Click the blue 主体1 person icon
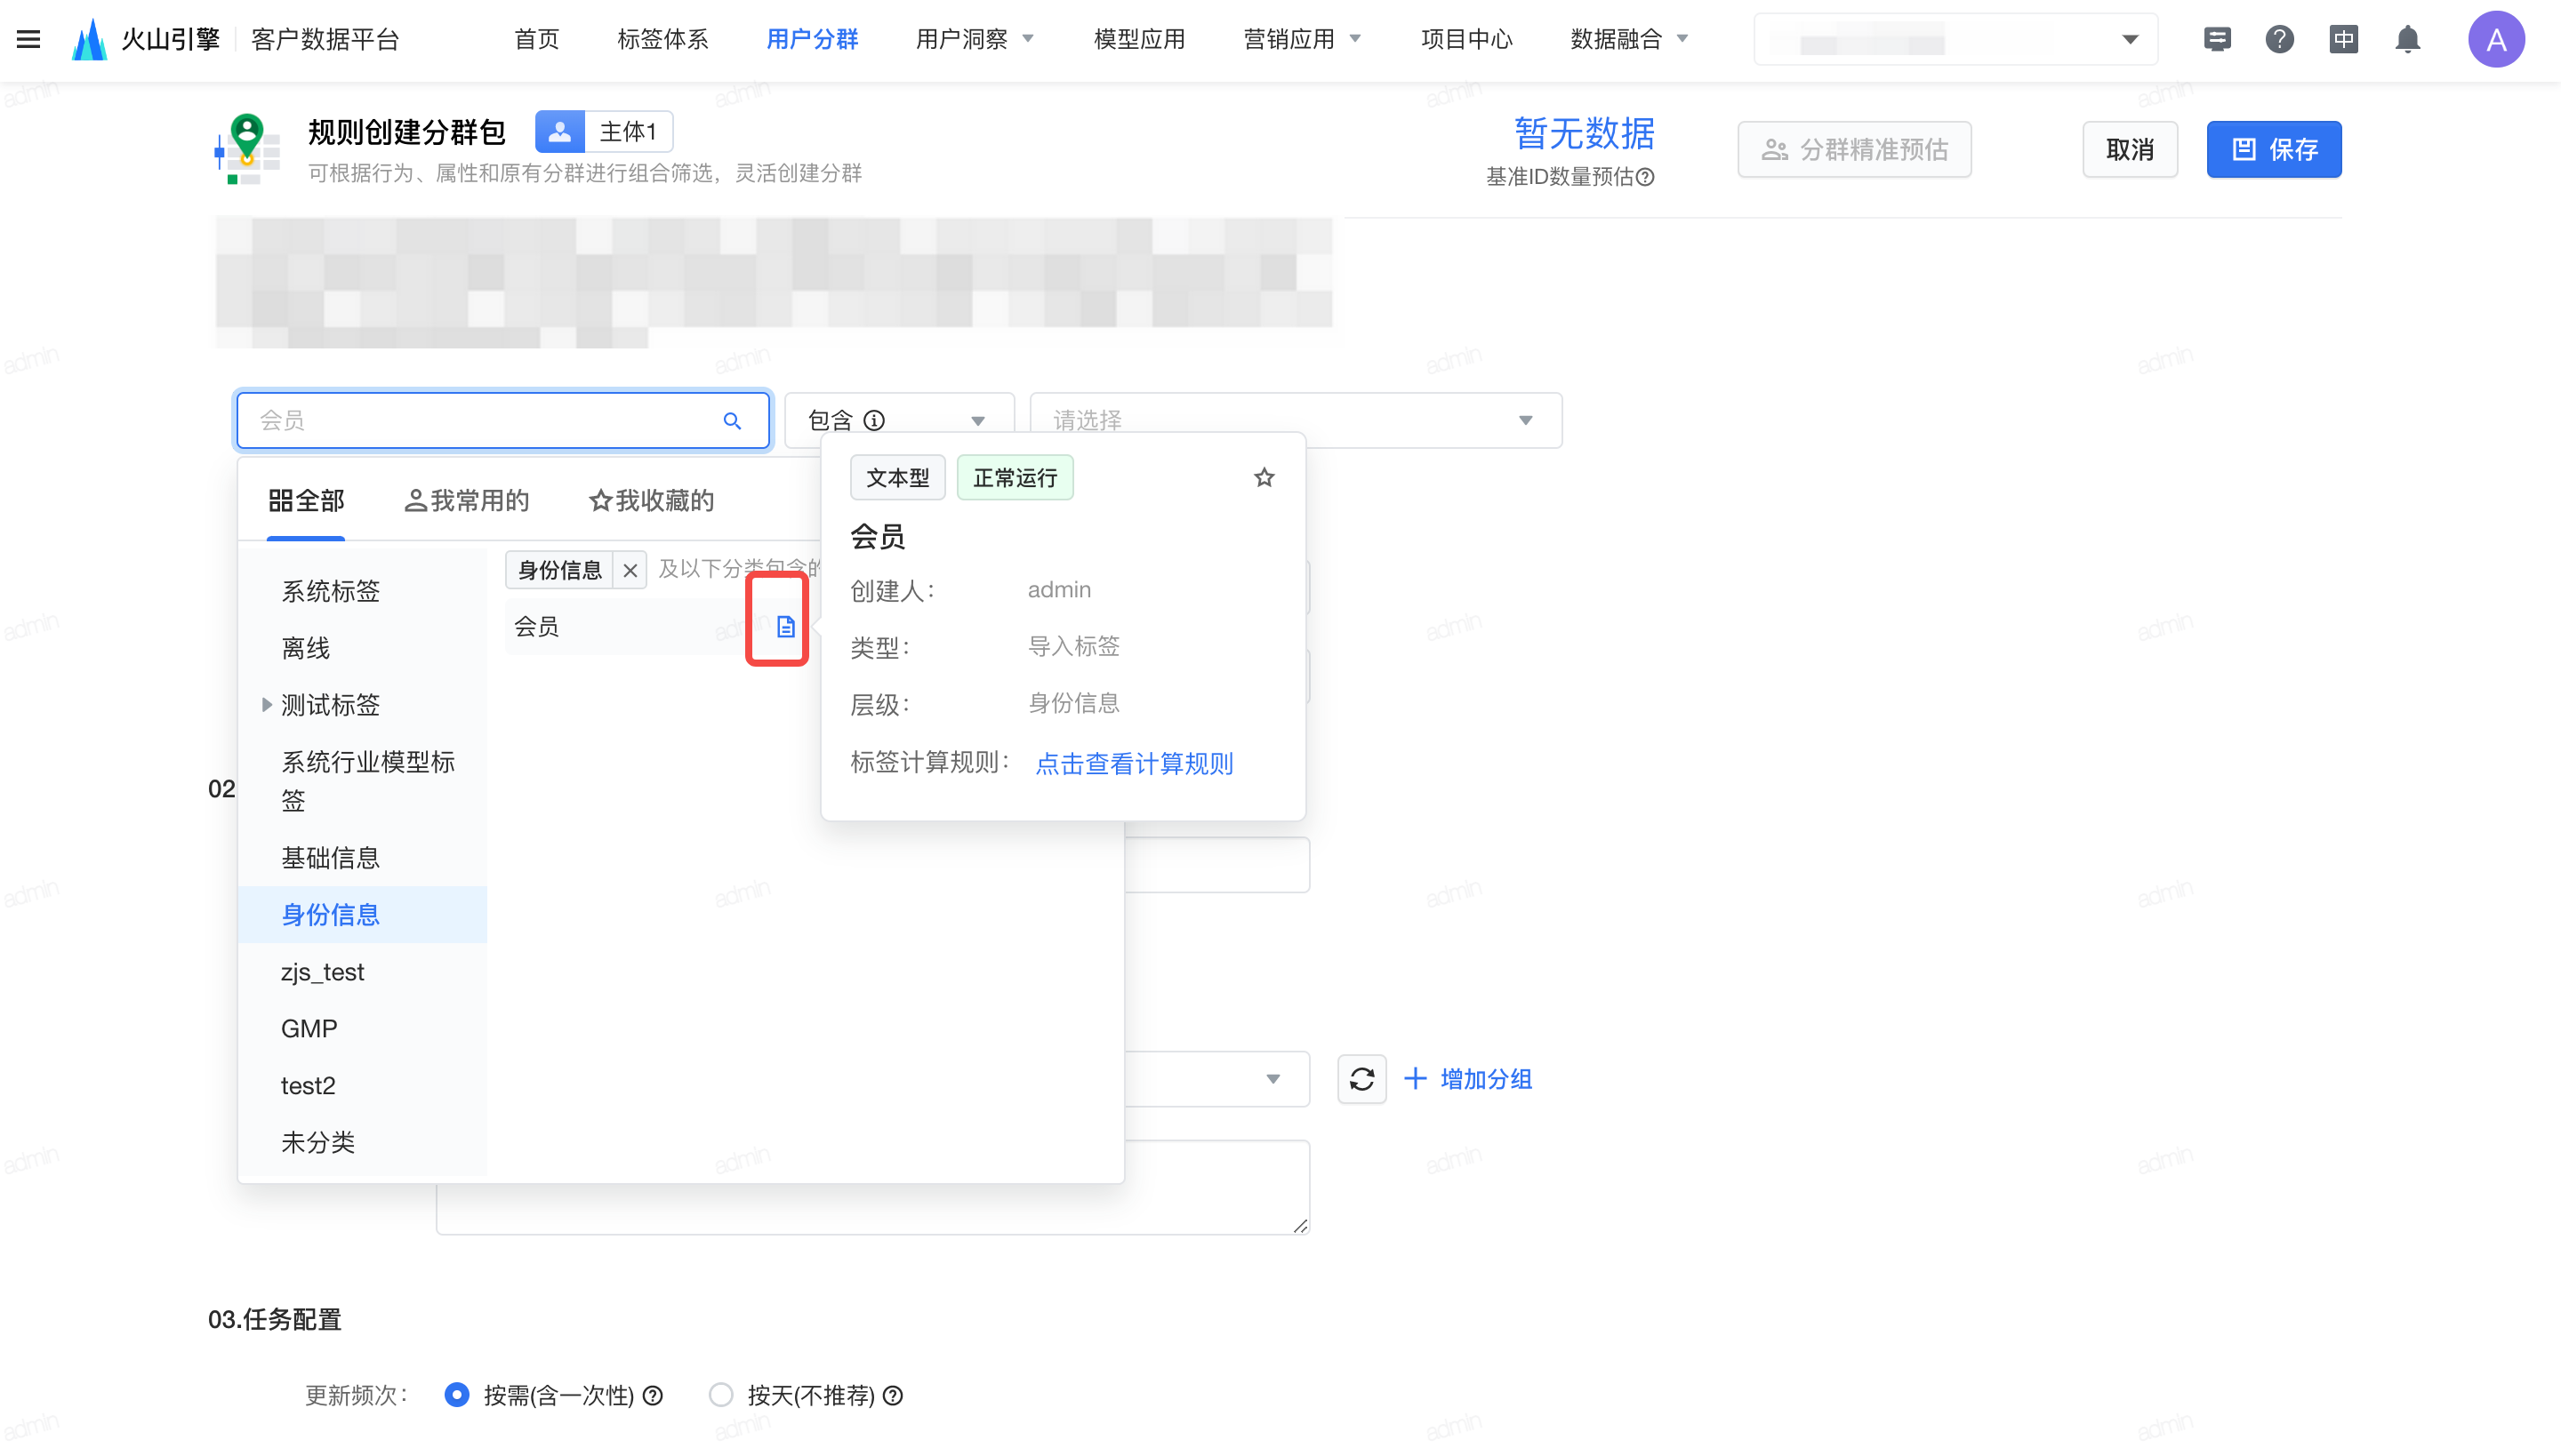2561x1456 pixels. tap(559, 131)
